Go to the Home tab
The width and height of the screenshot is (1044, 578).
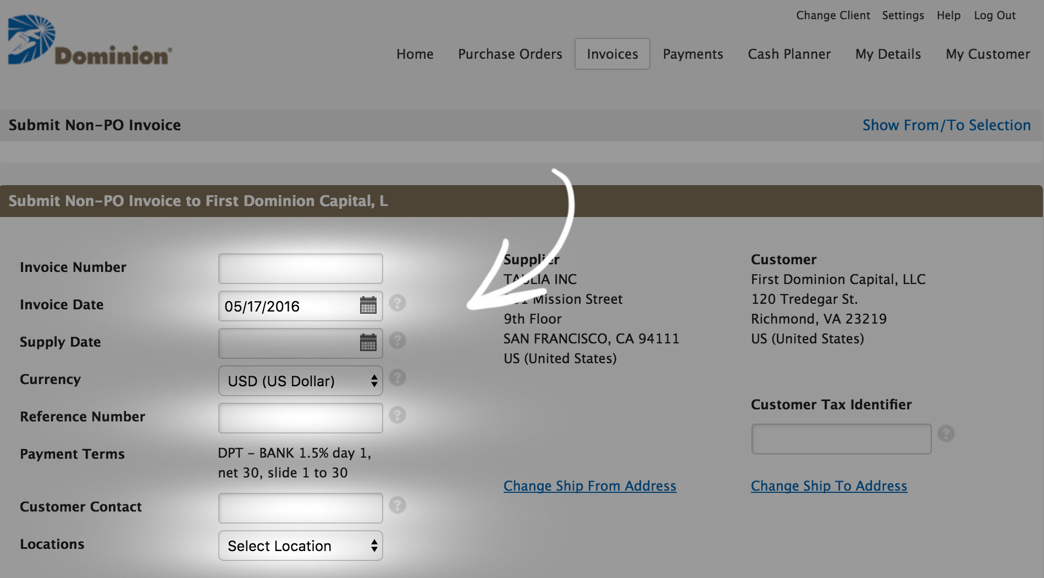click(415, 54)
